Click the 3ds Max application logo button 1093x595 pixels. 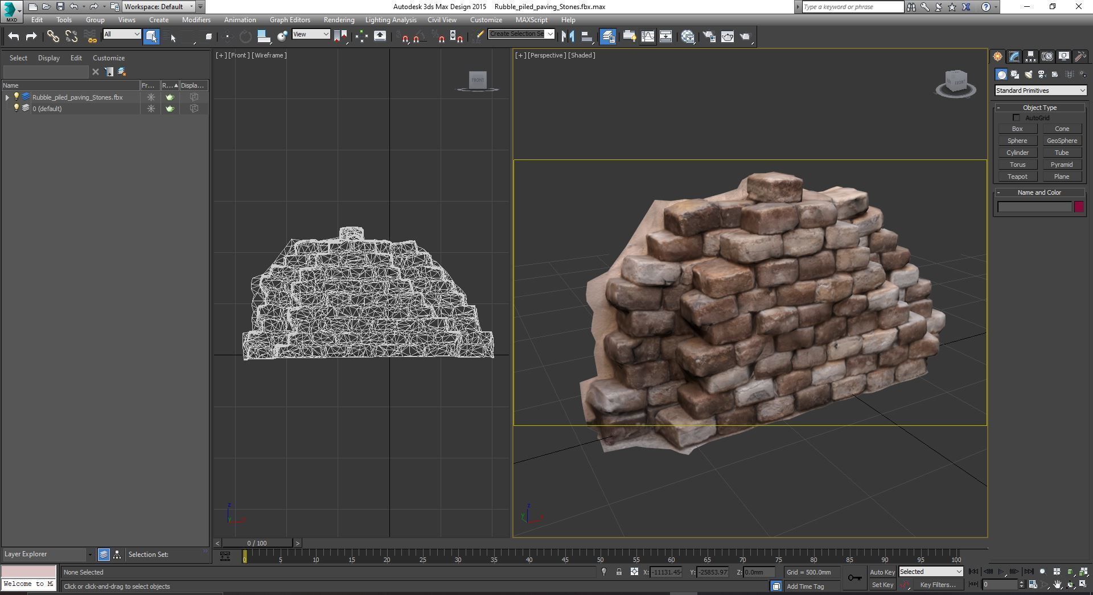tap(10, 11)
